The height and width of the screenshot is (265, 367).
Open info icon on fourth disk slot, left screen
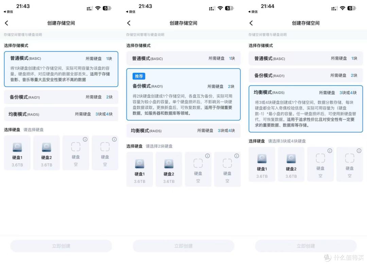point(114,139)
